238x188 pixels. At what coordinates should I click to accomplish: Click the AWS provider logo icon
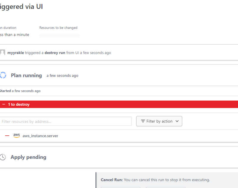17,136
